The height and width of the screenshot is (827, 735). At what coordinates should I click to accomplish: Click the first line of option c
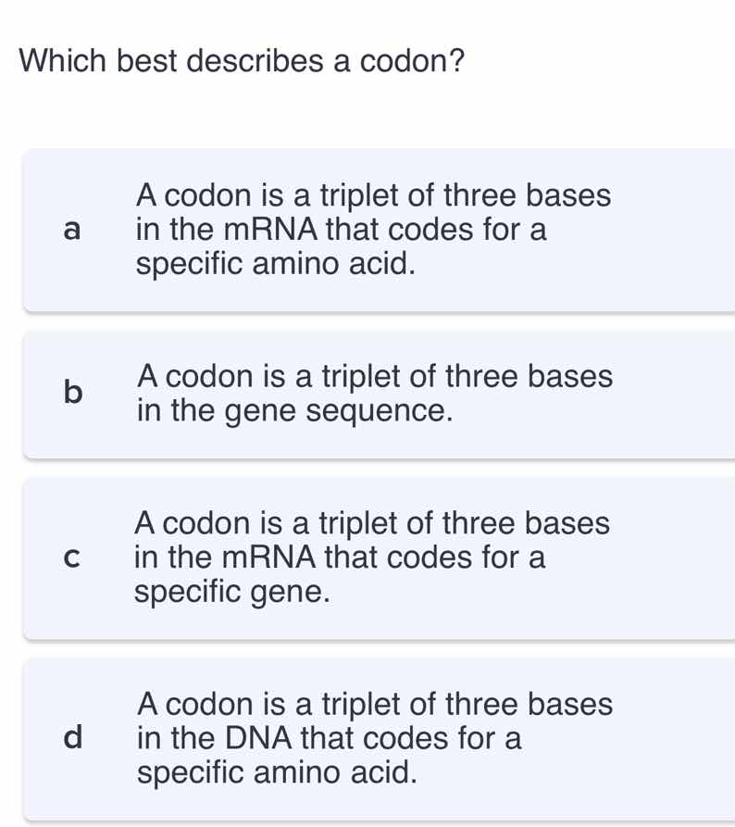pyautogui.click(x=374, y=523)
